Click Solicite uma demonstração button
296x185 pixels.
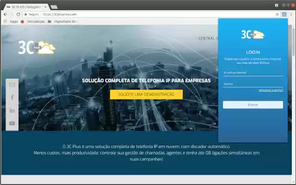point(146,94)
